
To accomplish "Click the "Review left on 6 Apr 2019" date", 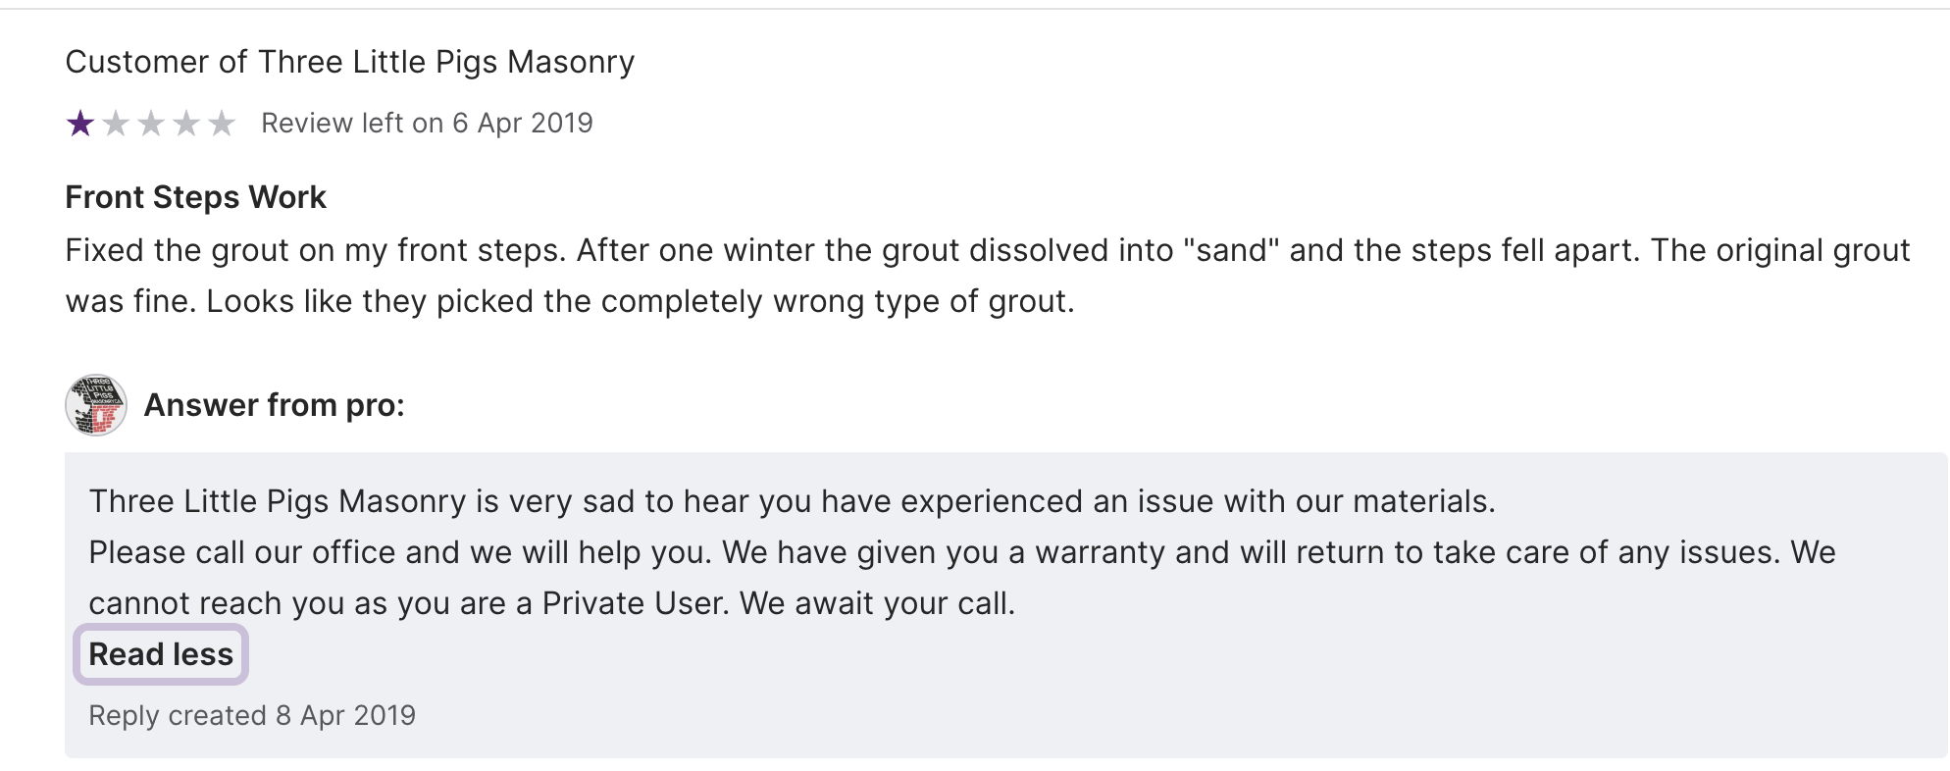I will pos(427,124).
